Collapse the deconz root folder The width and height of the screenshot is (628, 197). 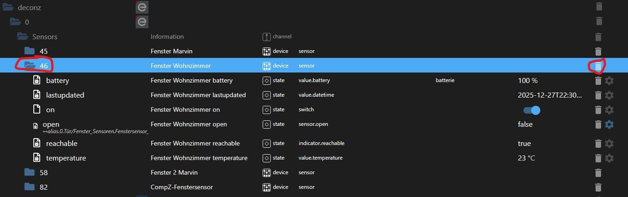click(x=8, y=7)
